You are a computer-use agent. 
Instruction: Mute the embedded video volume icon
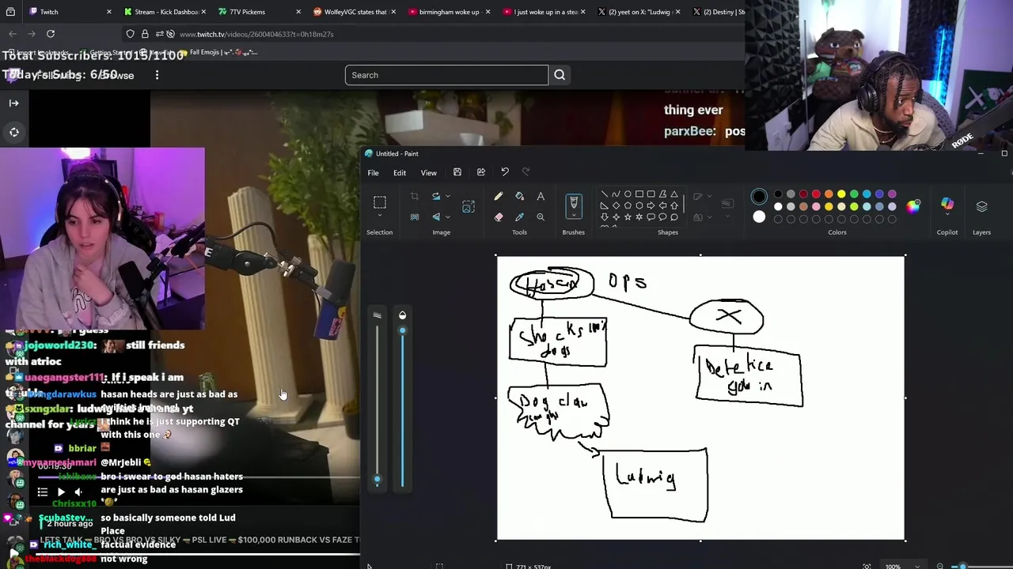tap(78, 492)
